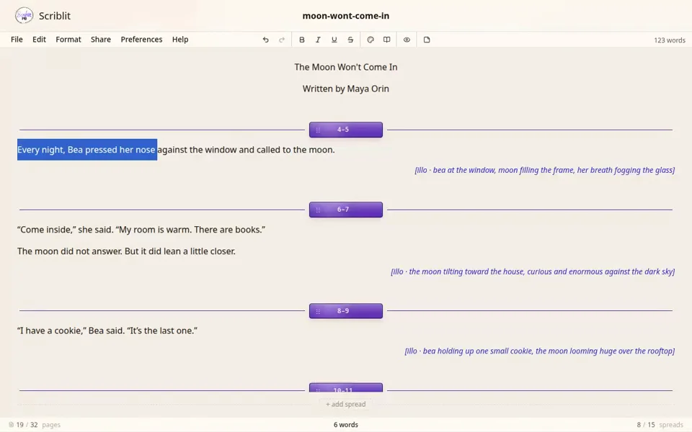Click the 8-9 spread marker button
This screenshot has width=692, height=432.
click(345, 311)
